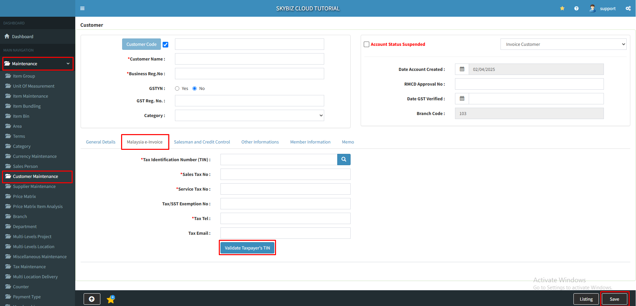Open the Date GST Verified calendar icon

tap(462, 99)
